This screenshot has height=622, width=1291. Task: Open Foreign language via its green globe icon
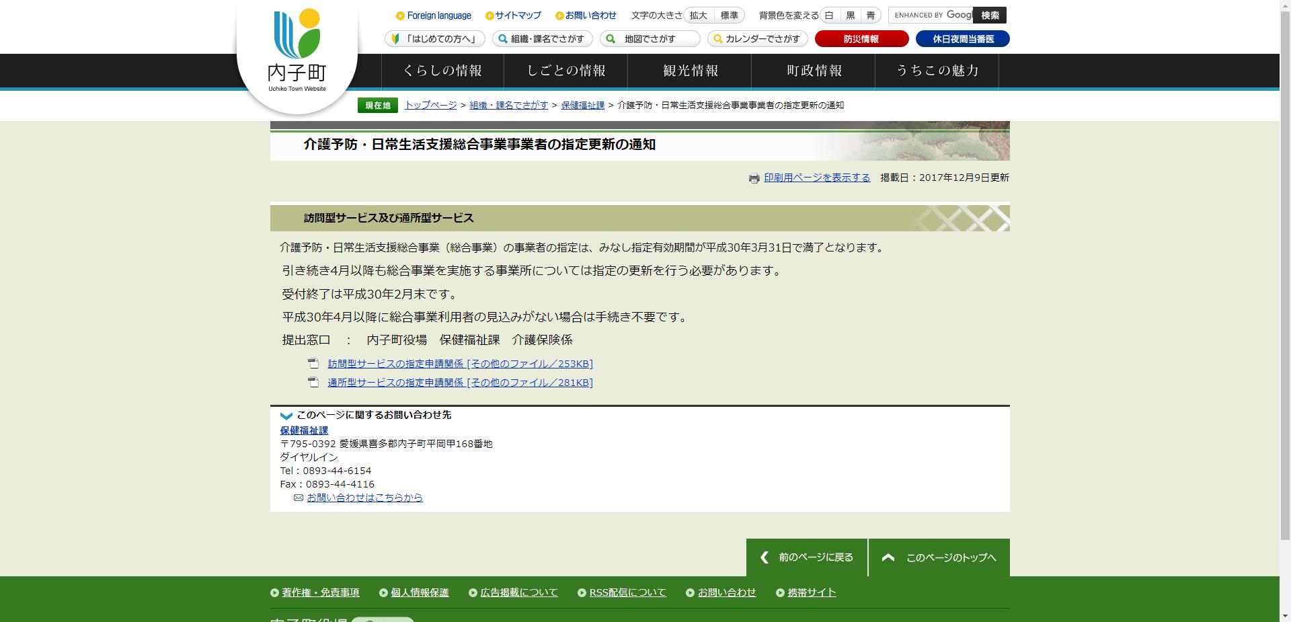(x=400, y=15)
